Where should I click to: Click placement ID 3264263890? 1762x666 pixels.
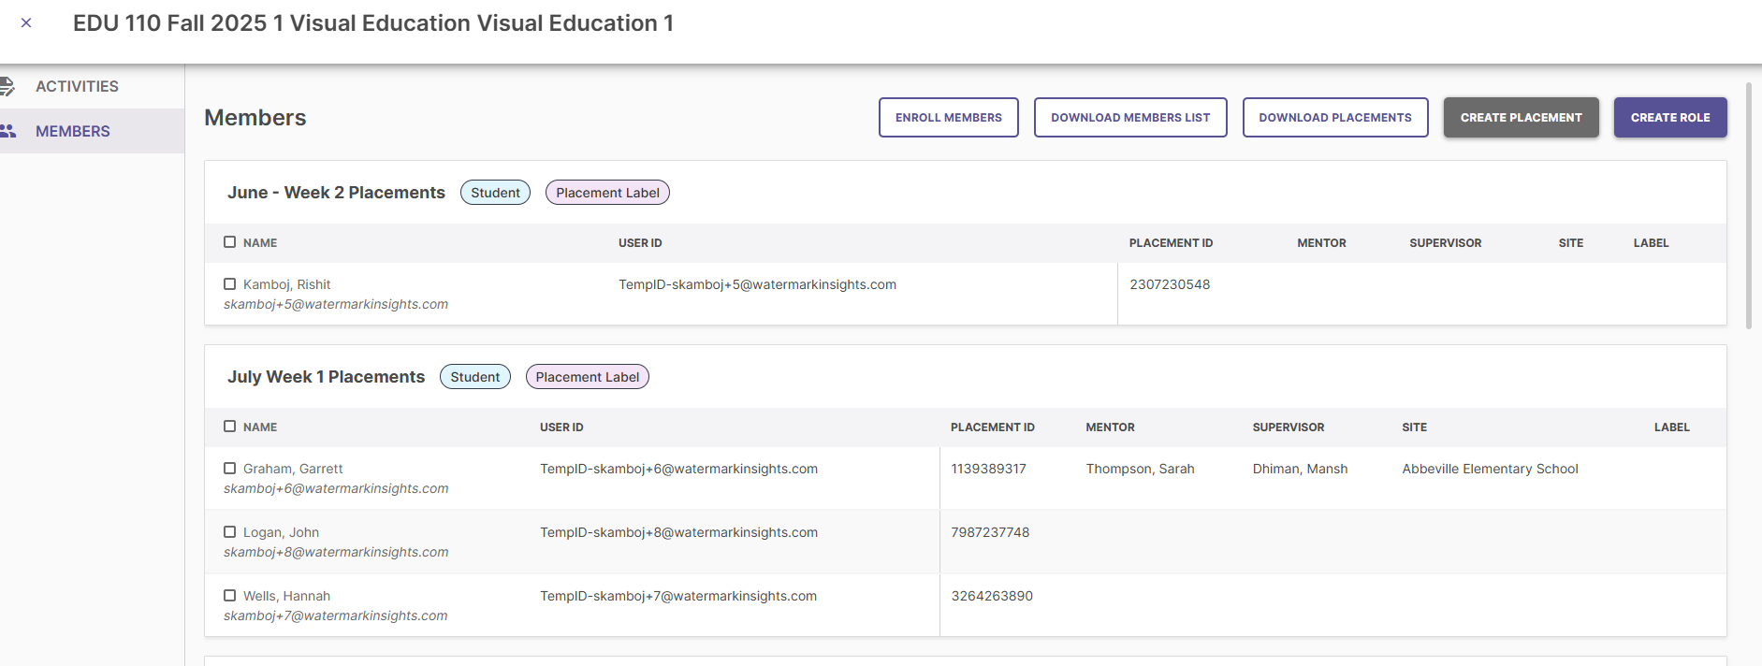pos(992,596)
